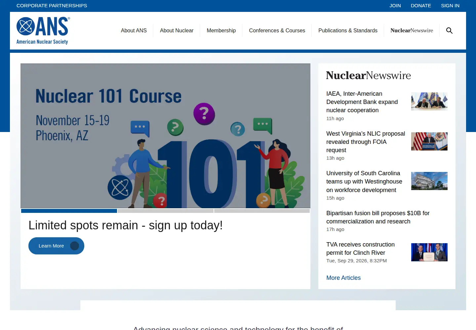
Task: Open Conferences & Courses menu
Action: (277, 30)
